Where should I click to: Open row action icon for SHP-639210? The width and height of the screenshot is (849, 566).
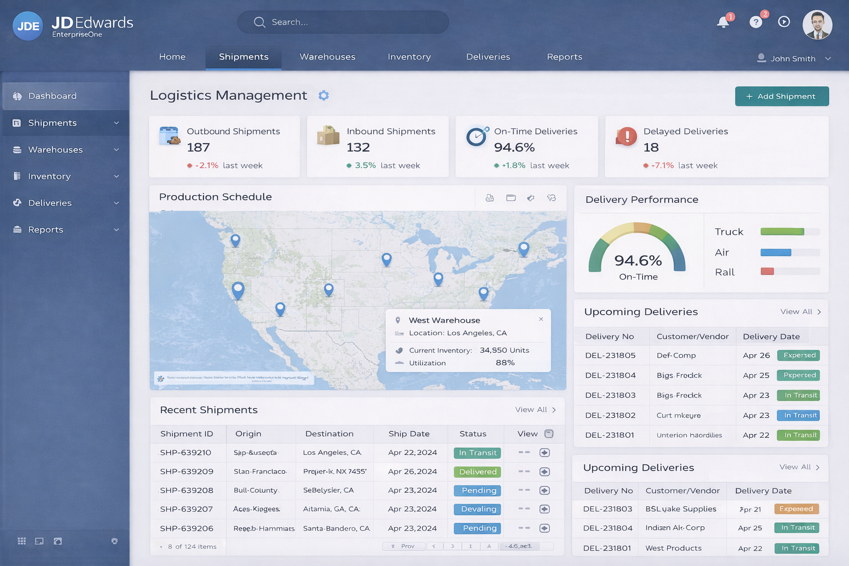point(544,453)
